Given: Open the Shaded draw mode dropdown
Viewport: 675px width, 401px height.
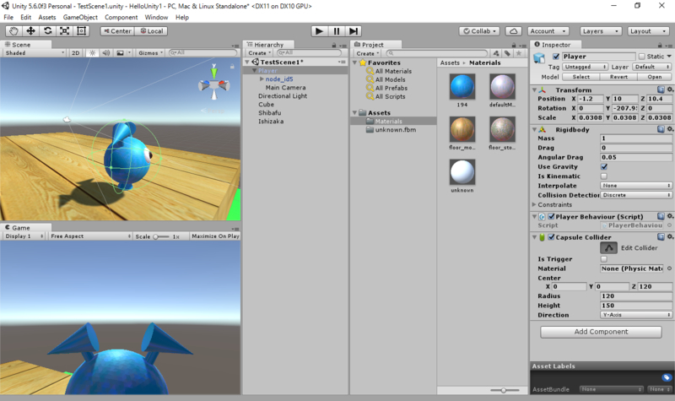Looking at the screenshot, I should point(35,53).
